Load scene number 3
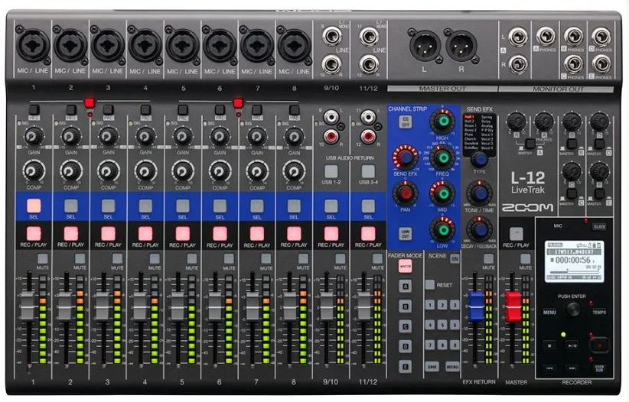The height and width of the screenshot is (402, 629). pos(455,305)
